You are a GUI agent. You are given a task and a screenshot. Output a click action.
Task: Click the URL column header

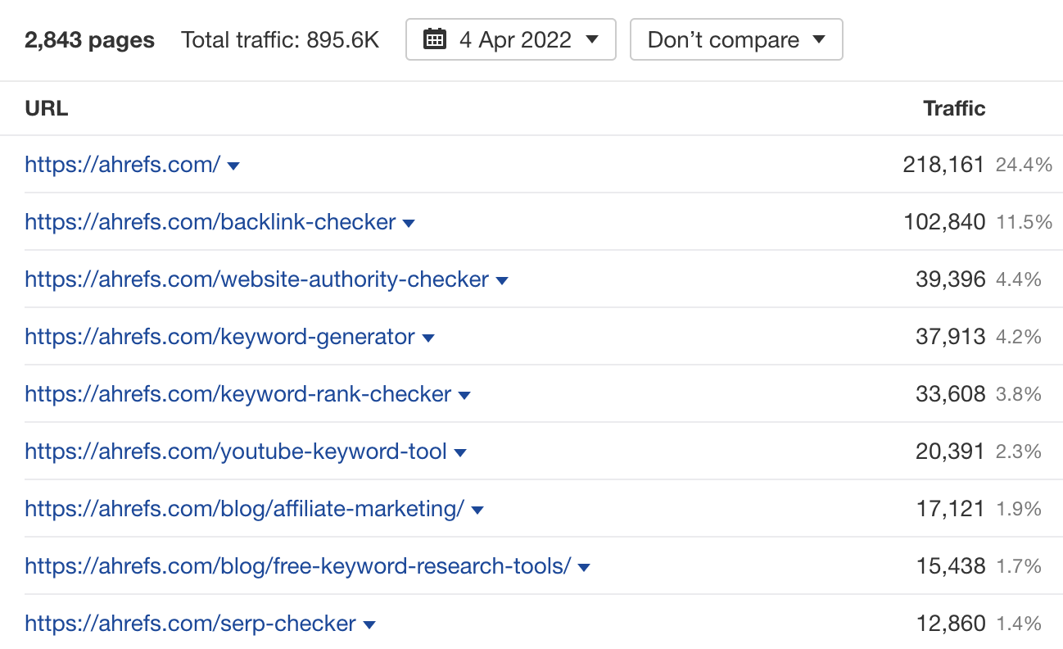(x=47, y=107)
